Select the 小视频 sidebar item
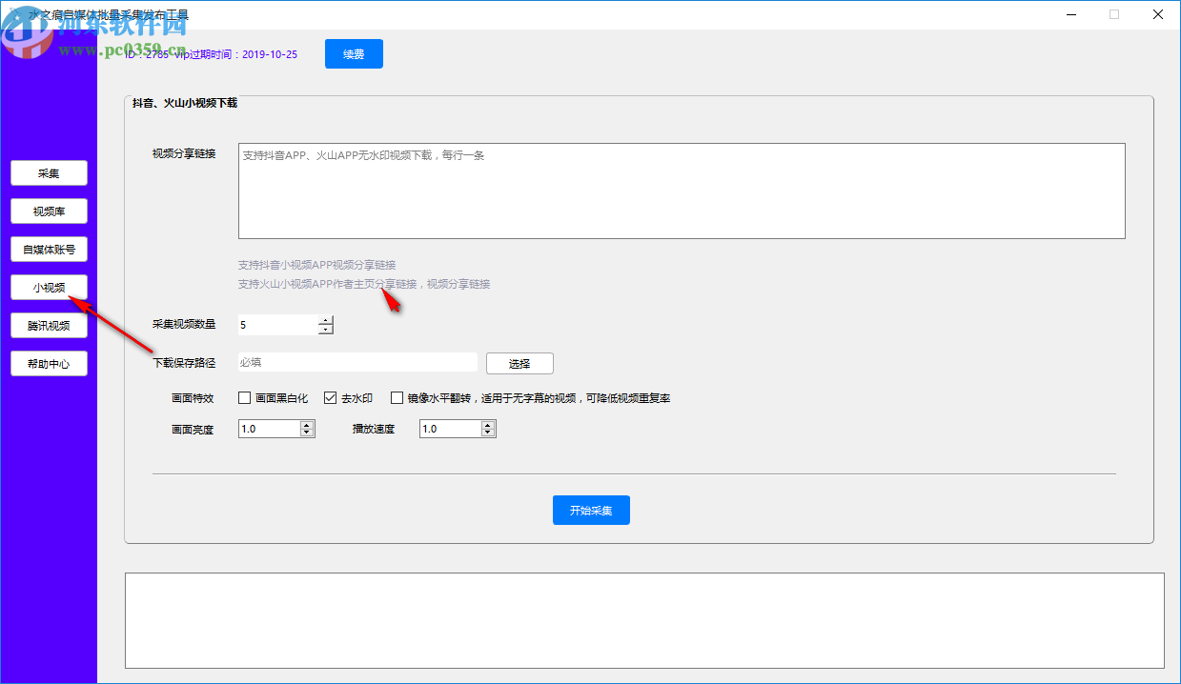Viewport: 1181px width, 684px height. pyautogui.click(x=49, y=287)
